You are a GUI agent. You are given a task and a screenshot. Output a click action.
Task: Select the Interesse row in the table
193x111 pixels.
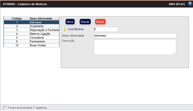coord(44,22)
